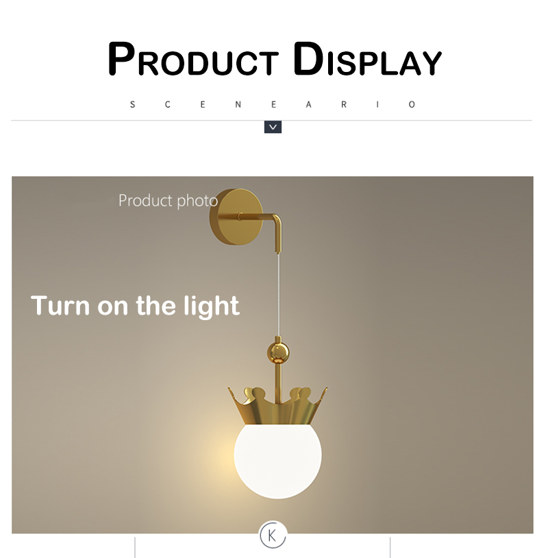
Task: Click the thin hanging cord of the lamp
Action: (x=278, y=294)
